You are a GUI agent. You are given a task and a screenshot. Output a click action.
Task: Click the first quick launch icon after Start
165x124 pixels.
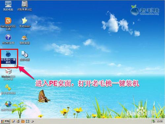[x=14, y=121]
